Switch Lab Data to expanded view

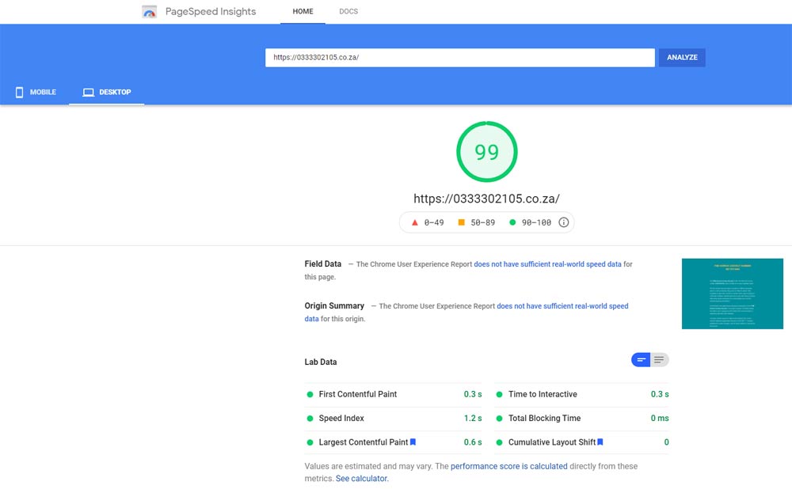[659, 360]
